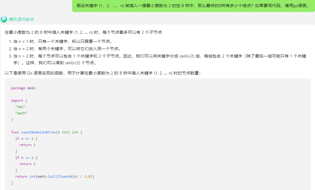Screen dimensions: 315x190
Task: Click the countNodesInBTree function name
Action: pyautogui.click(x=39, y=132)
